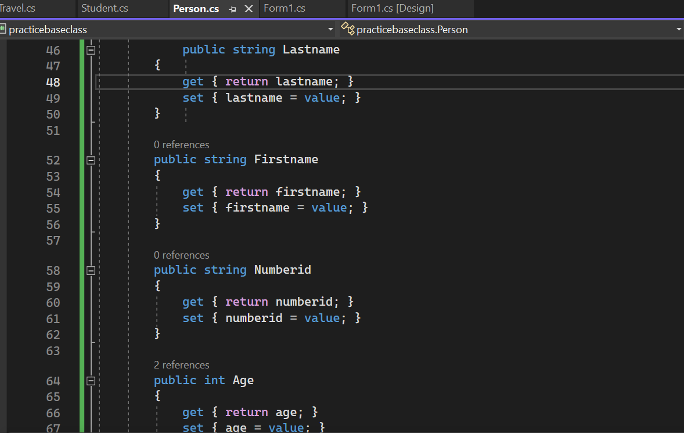The image size is (684, 433).
Task: Click the class glyph next to practicebaseclass.Person
Action: [x=347, y=28]
